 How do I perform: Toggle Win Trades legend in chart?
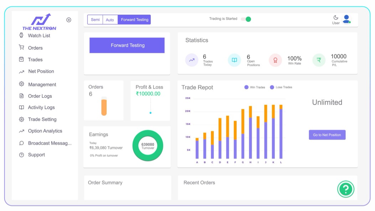tap(255, 87)
